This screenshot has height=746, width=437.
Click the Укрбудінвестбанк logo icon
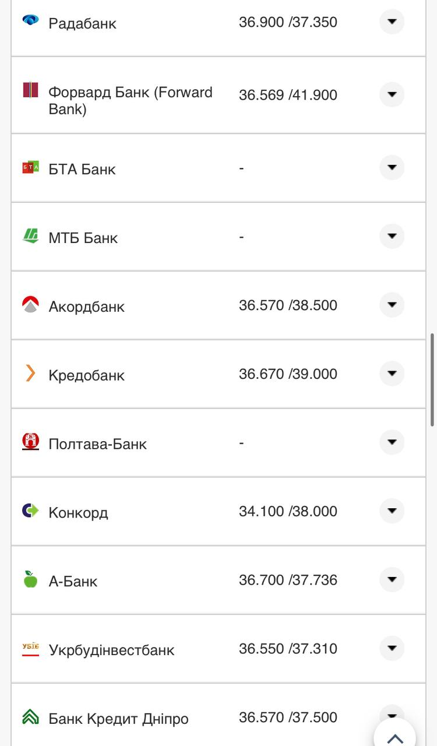point(30,648)
